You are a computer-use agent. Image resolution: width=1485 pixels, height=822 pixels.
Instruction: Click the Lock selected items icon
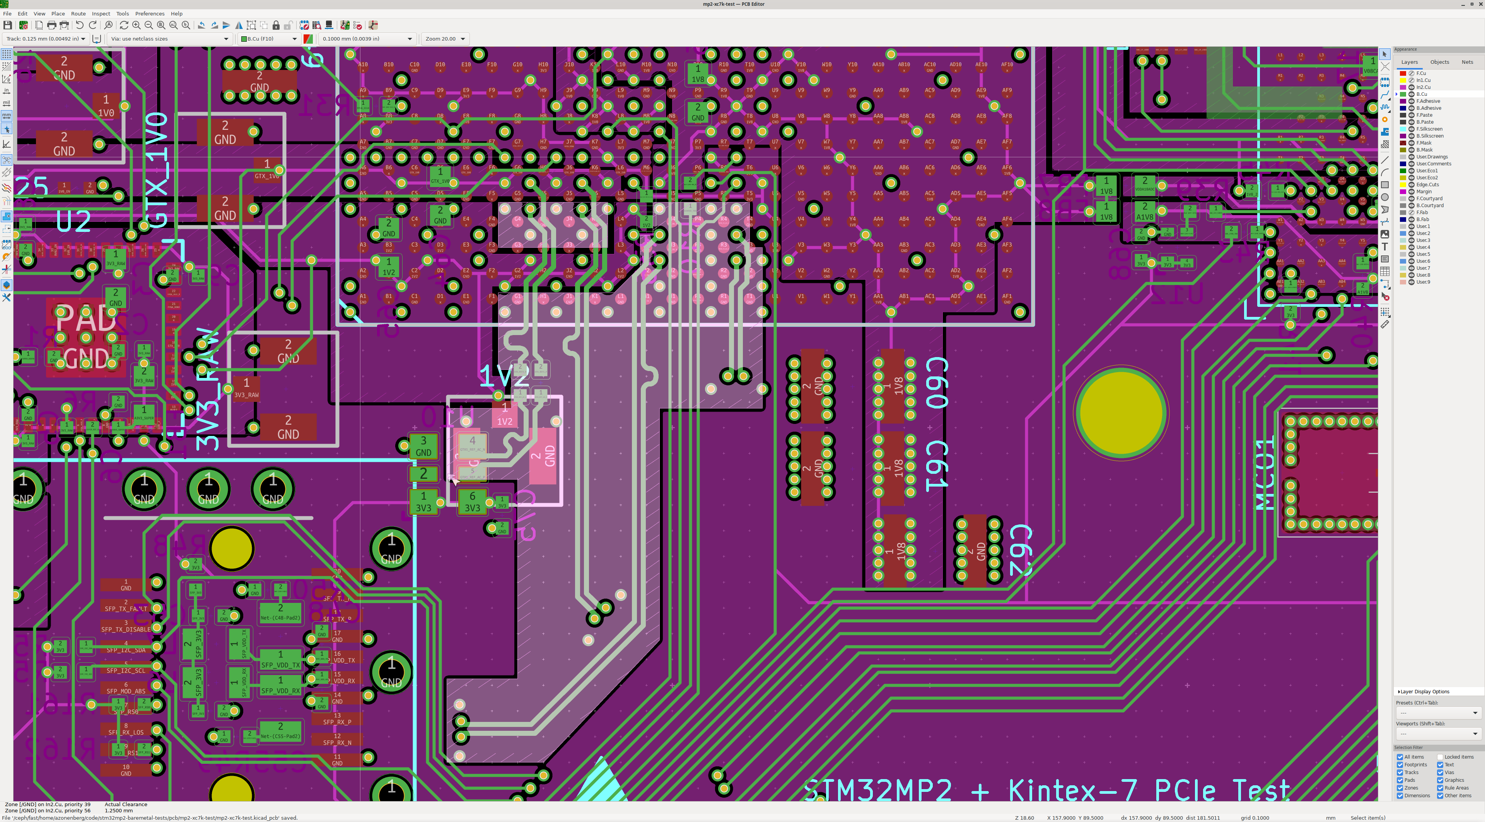pos(276,26)
